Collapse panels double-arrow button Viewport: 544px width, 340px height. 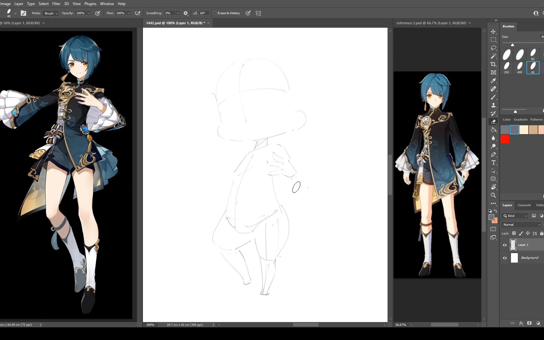[x=496, y=20]
